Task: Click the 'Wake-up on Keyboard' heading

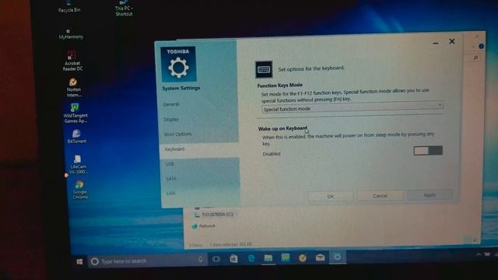Action: (282, 128)
